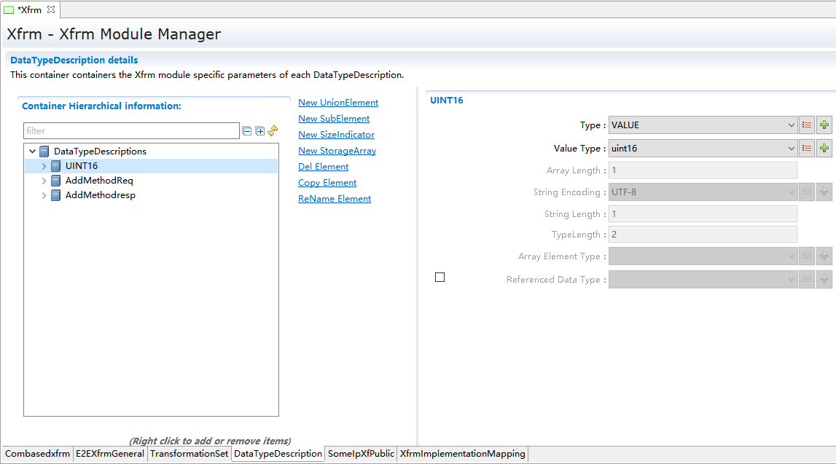Viewport: 836px width, 464px height.
Task: Close the Xfrm editor tab
Action: pyautogui.click(x=51, y=9)
